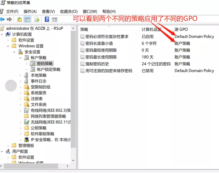Viewport: 219px width, 173px height.
Task: Collapse the 帐户策略 tree node
Action: pos(21,58)
